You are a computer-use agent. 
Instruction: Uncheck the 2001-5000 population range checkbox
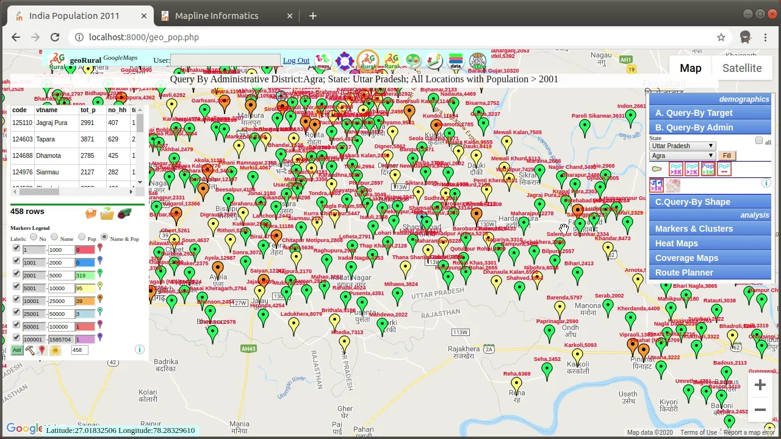pyautogui.click(x=16, y=274)
